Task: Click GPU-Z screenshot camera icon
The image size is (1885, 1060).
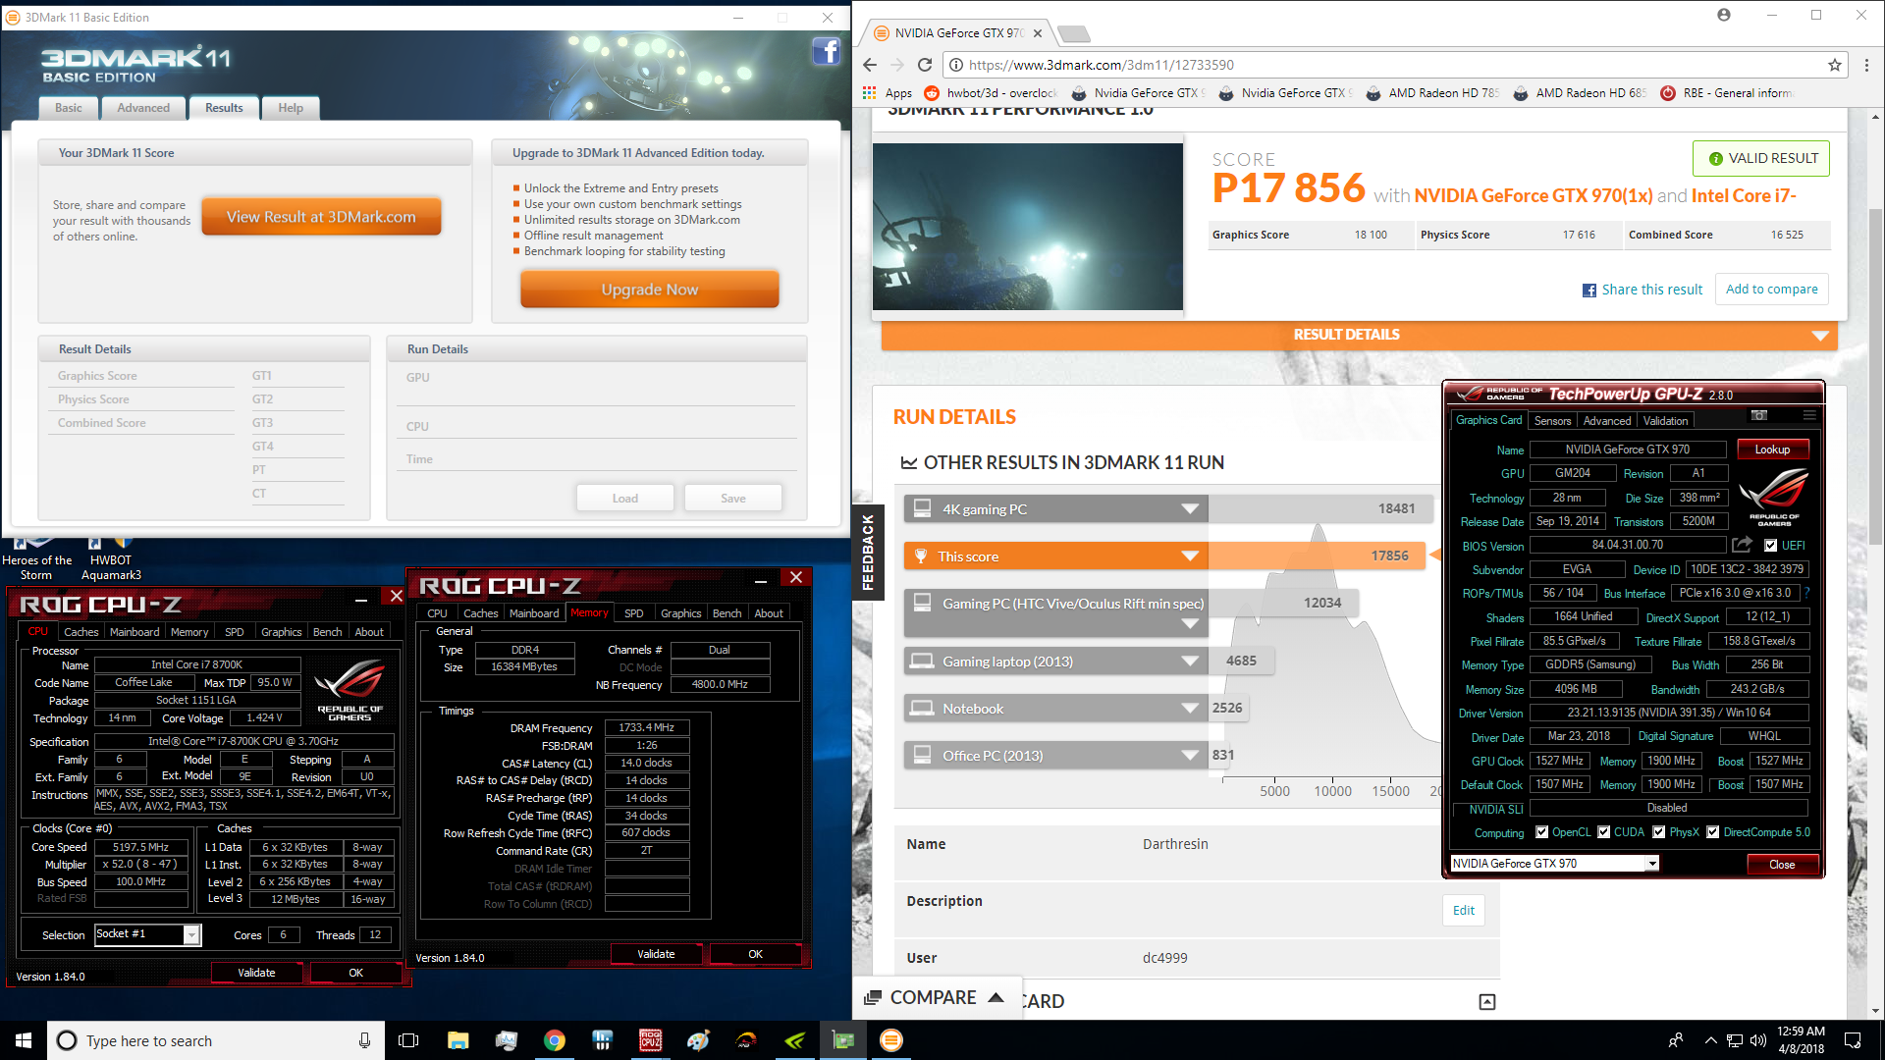Action: [1759, 415]
